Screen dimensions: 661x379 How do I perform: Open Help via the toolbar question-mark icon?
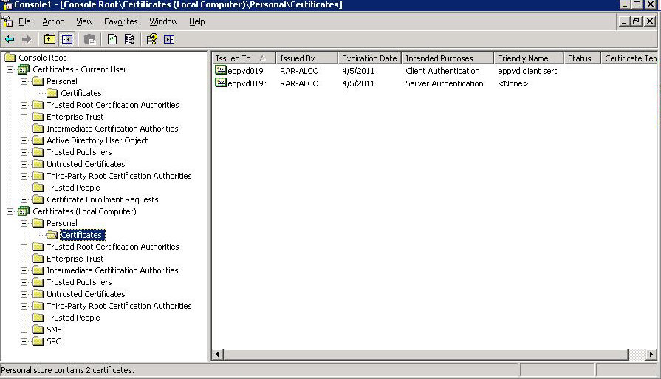tap(151, 40)
